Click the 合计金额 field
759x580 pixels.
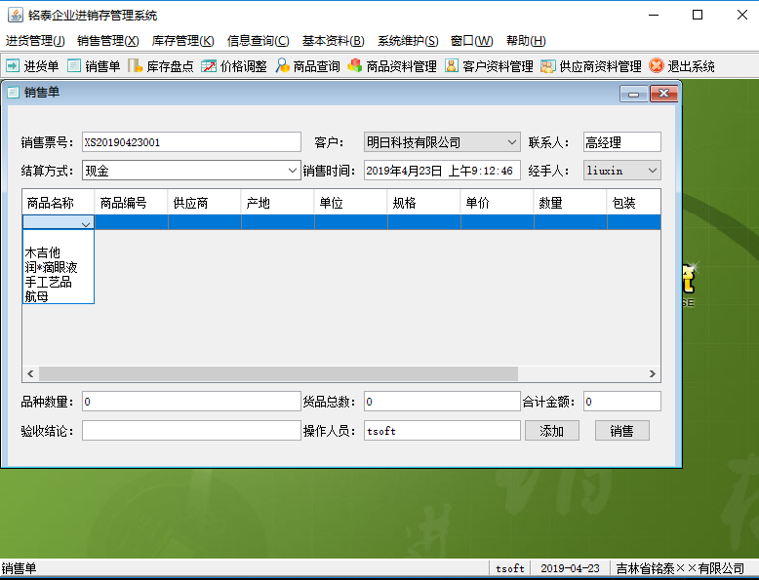click(622, 402)
